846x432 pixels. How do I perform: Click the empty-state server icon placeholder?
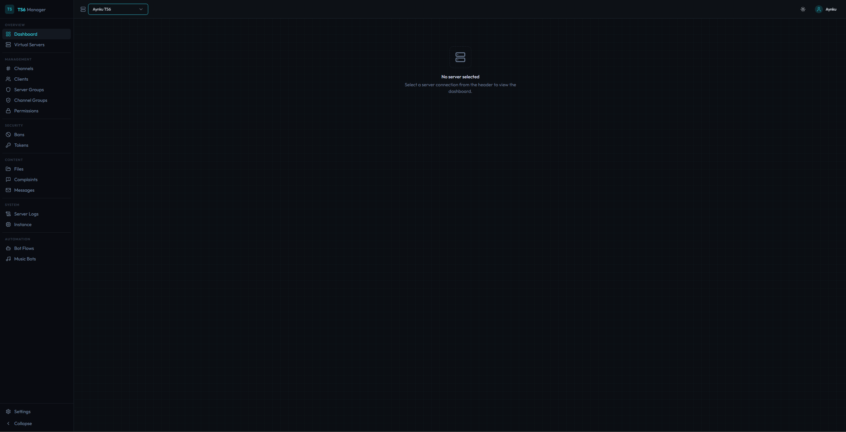[460, 57]
